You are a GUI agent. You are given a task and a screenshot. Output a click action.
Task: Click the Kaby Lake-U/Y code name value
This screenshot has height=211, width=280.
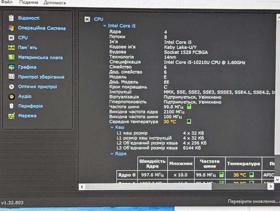(180, 47)
